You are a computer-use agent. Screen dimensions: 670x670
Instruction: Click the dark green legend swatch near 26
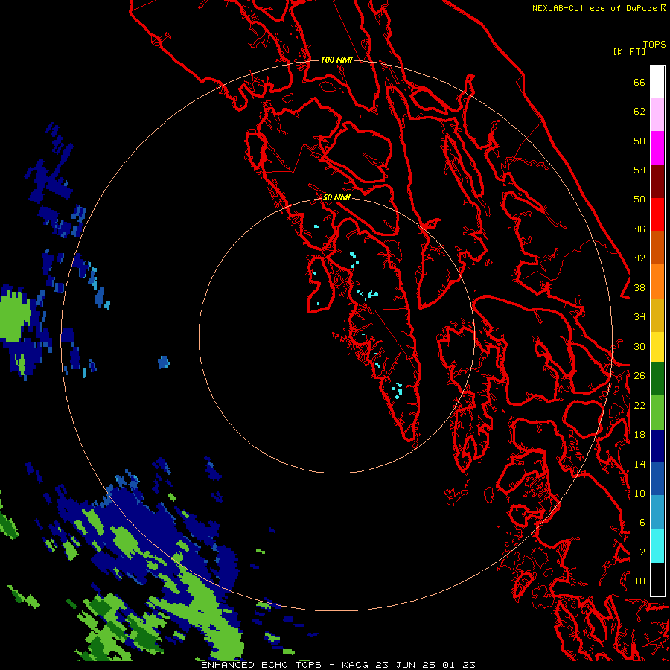click(x=657, y=379)
